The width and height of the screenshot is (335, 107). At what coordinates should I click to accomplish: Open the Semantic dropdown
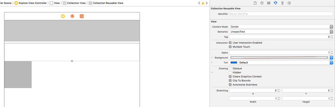click(x=281, y=32)
